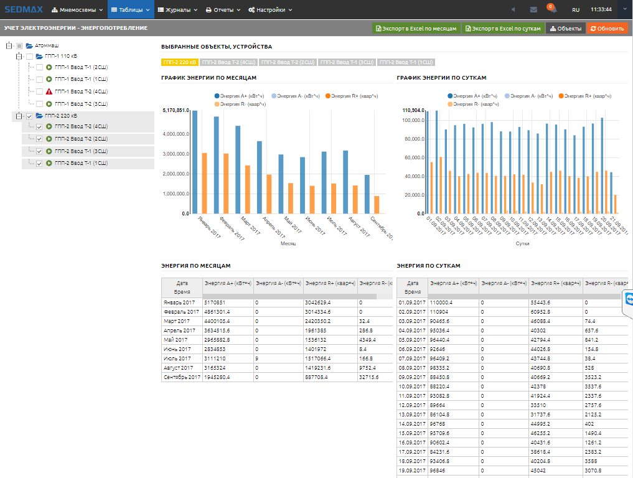Click the ГПП-1 110 кВ folder icon
The height and width of the screenshot is (478, 633).
coord(39,57)
